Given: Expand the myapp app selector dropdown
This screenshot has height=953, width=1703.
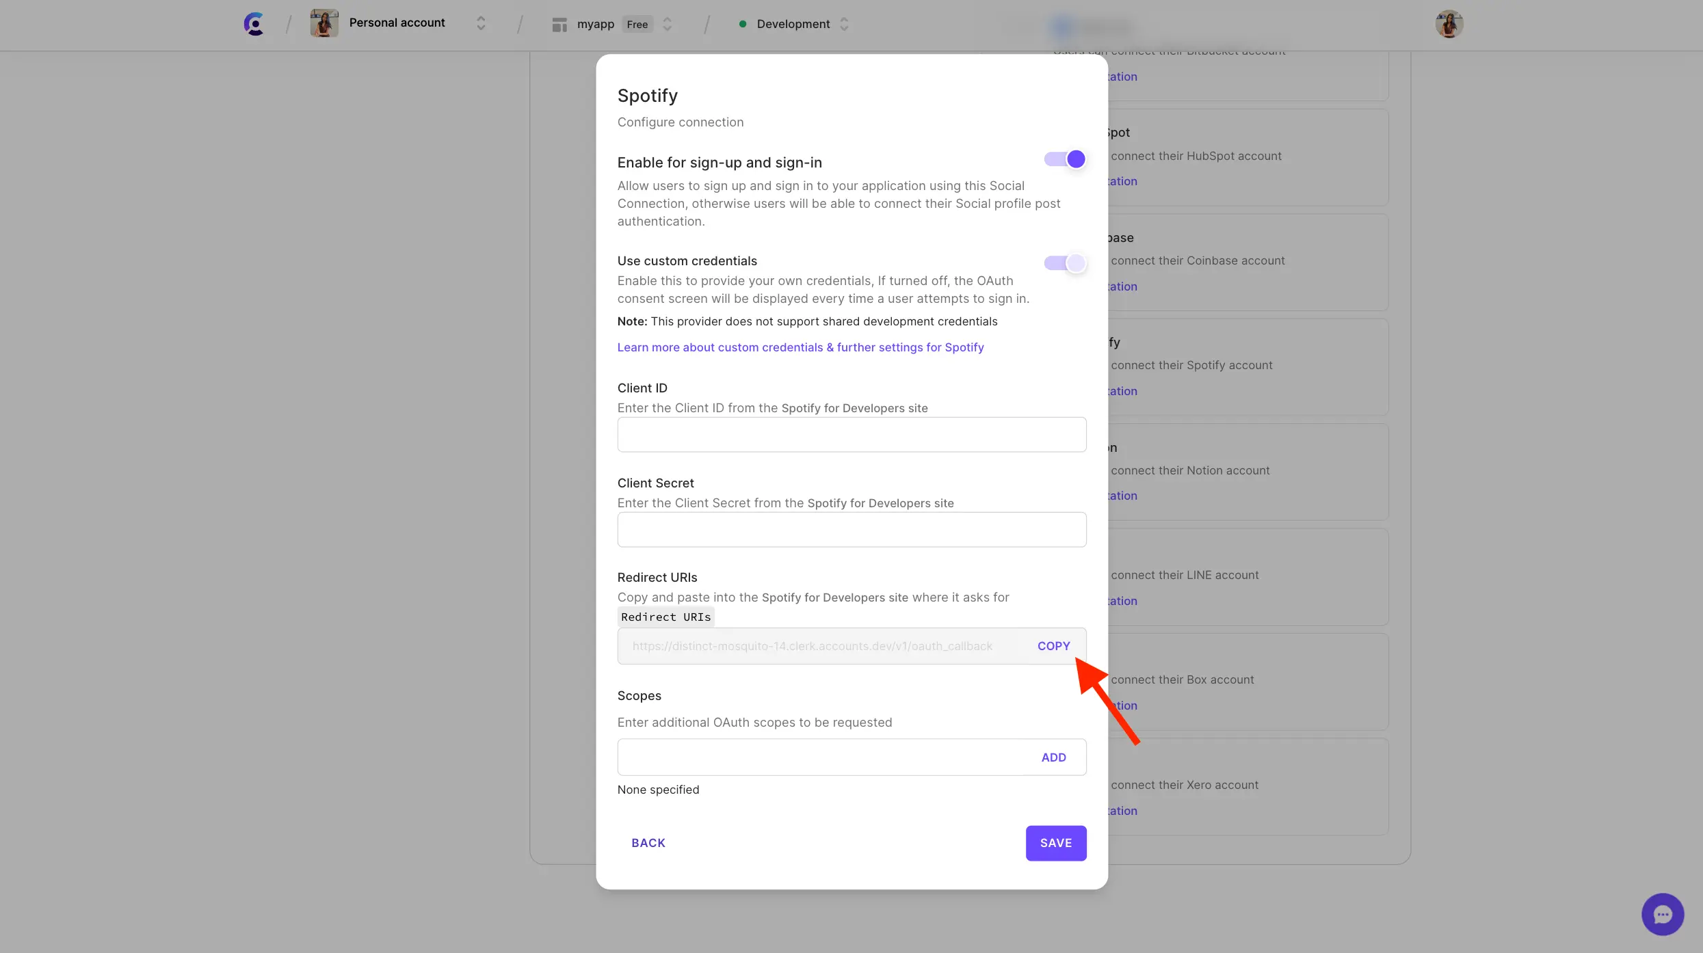Looking at the screenshot, I should [667, 23].
